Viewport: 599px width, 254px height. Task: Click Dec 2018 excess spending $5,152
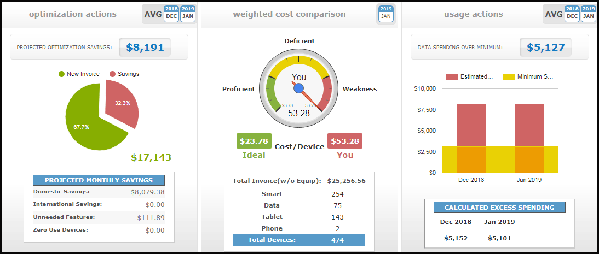pyautogui.click(x=456, y=238)
